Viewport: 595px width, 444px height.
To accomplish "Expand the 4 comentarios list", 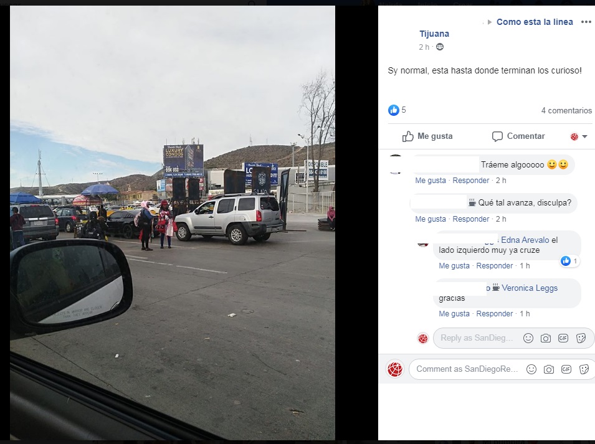I will click(x=566, y=110).
